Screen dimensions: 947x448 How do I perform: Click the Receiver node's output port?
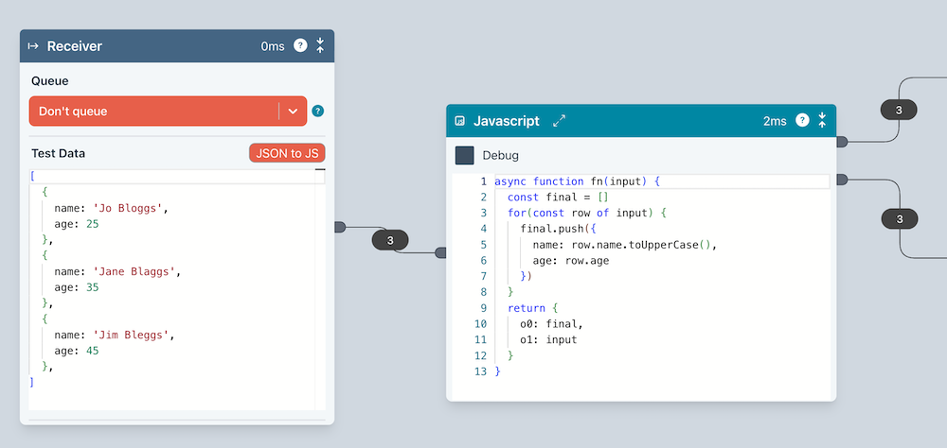tap(341, 227)
